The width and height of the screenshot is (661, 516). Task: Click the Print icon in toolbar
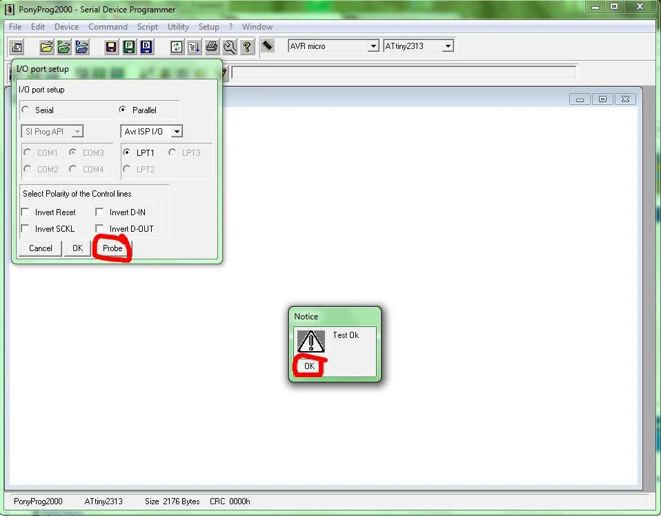212,46
